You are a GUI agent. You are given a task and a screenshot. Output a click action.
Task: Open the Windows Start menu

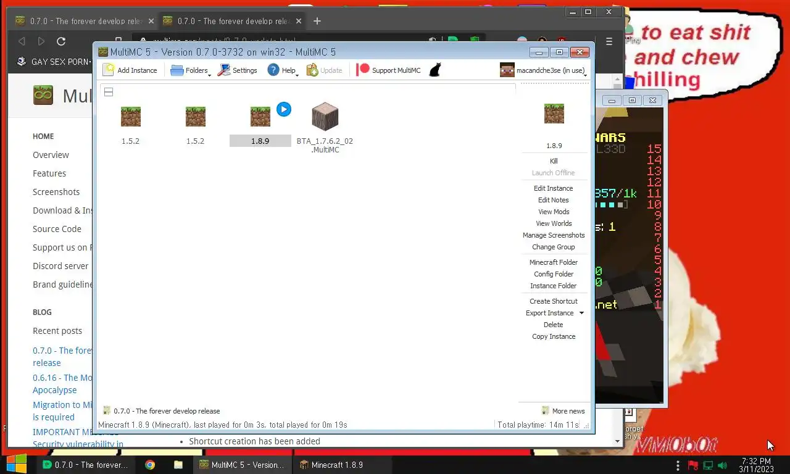coord(17,464)
